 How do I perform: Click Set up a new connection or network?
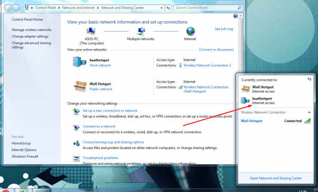click(110, 111)
